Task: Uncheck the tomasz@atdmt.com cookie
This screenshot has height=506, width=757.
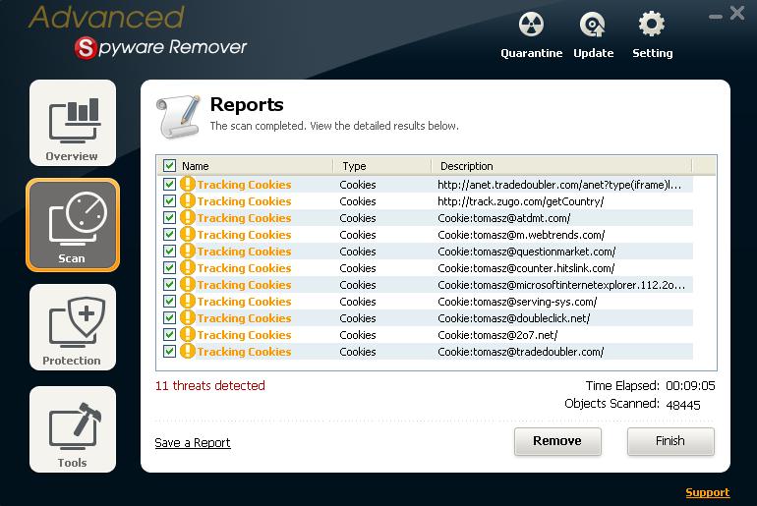Action: (x=169, y=217)
